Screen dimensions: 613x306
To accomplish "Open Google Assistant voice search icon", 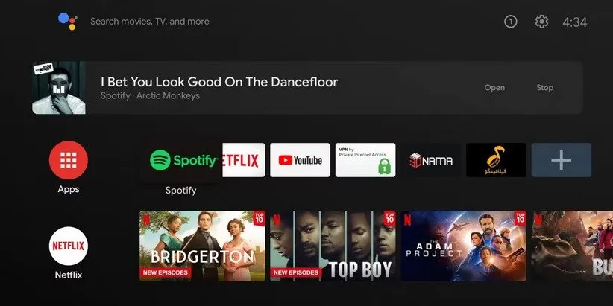I will pos(67,21).
